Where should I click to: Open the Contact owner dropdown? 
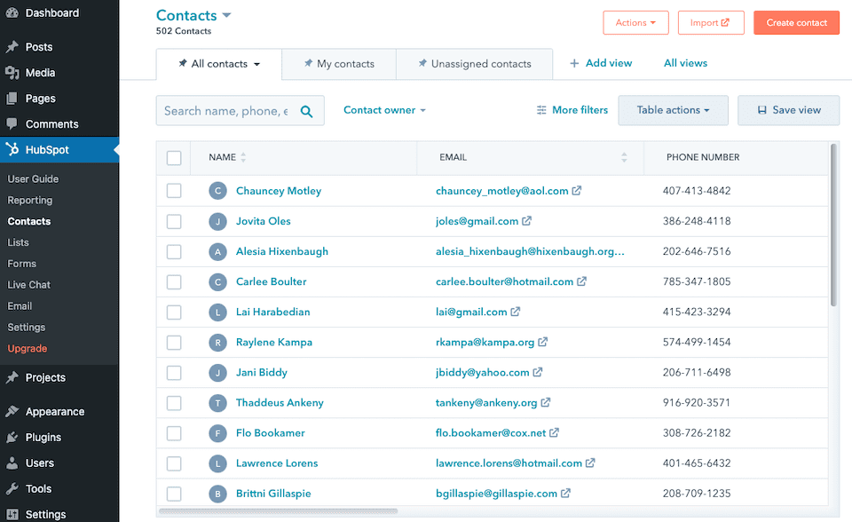(x=384, y=110)
